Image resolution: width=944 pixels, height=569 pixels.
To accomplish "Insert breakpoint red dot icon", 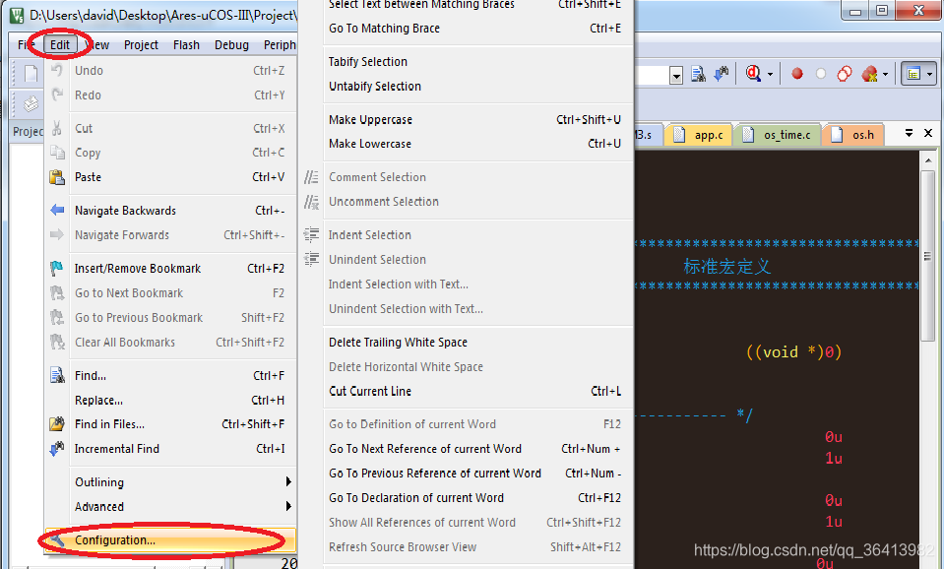I will coord(797,74).
